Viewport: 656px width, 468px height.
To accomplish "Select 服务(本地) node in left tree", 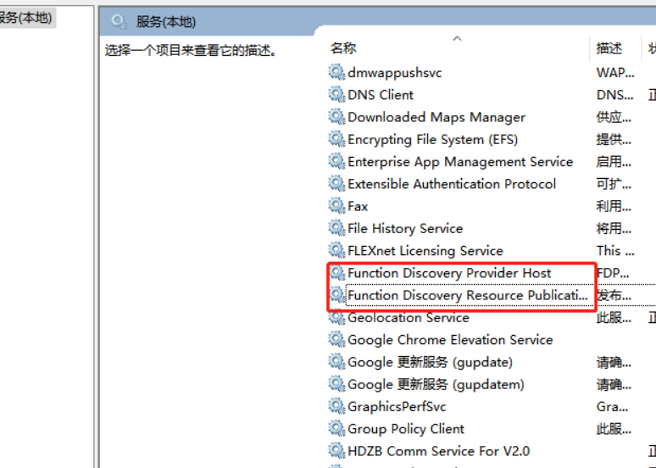I will click(25, 18).
